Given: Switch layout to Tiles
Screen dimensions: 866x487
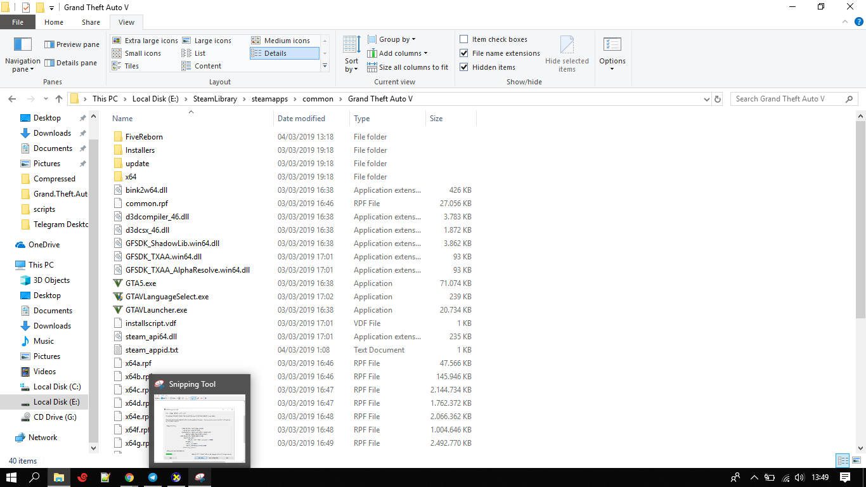Looking at the screenshot, I should [x=126, y=66].
